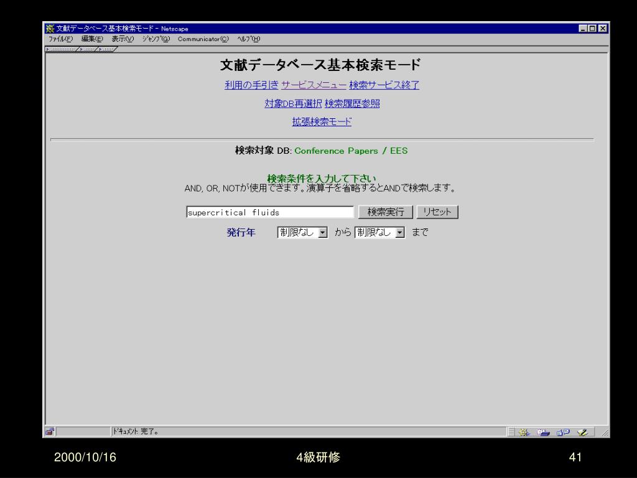Open the サービスメニュー link
This screenshot has height=478, width=637.
314,85
